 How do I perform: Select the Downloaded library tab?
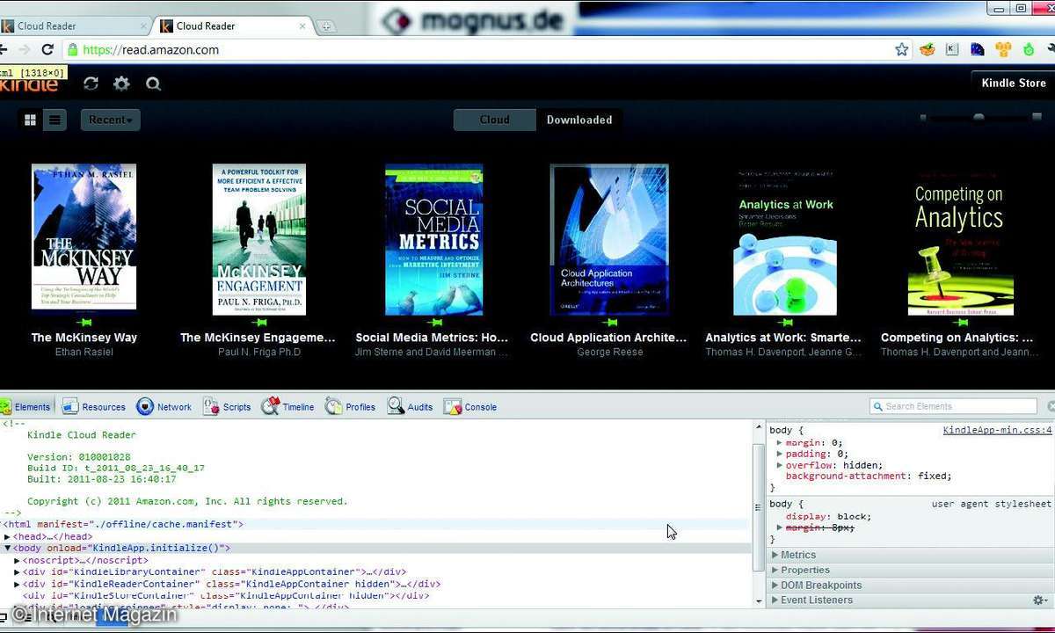coord(578,120)
